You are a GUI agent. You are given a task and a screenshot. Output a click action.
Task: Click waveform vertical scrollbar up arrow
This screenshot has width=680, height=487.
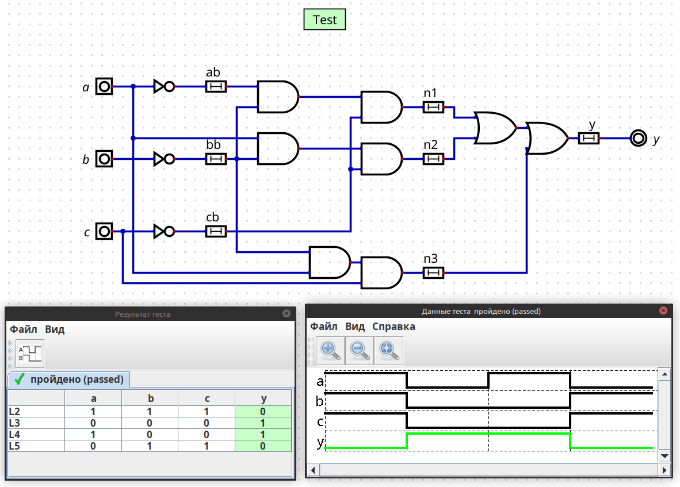coord(664,374)
